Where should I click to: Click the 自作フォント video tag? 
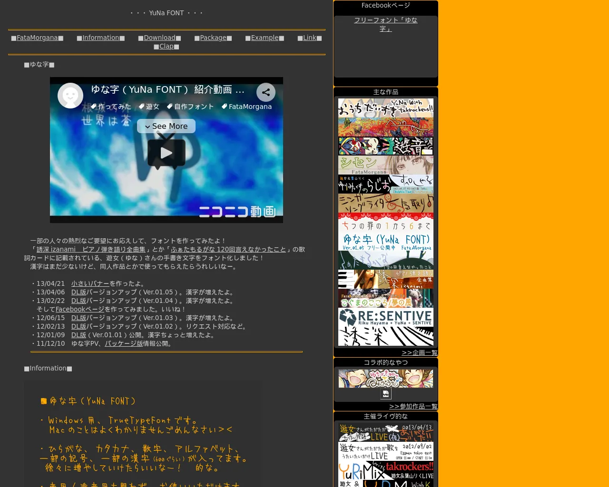coord(190,107)
